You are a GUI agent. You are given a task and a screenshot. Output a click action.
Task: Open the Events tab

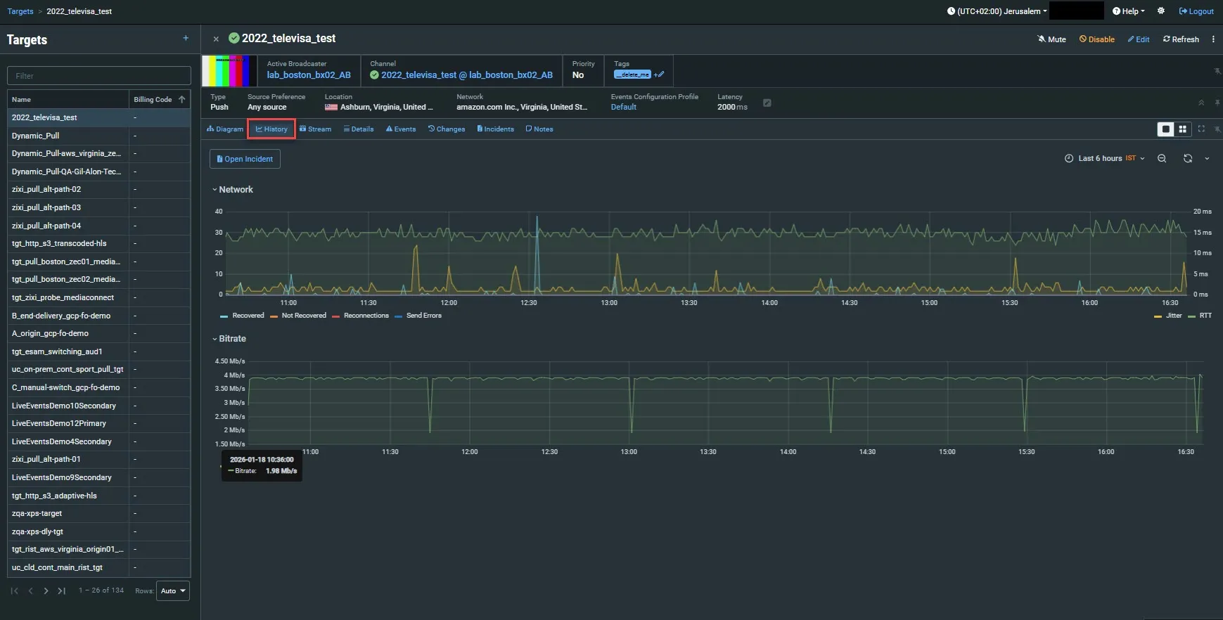[x=401, y=129]
